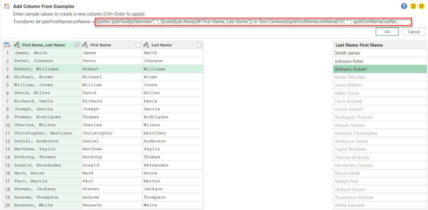Screen dimensions: 428x210
Task: Click the Add Column From Examples title icon
Action: (x=6, y=6)
